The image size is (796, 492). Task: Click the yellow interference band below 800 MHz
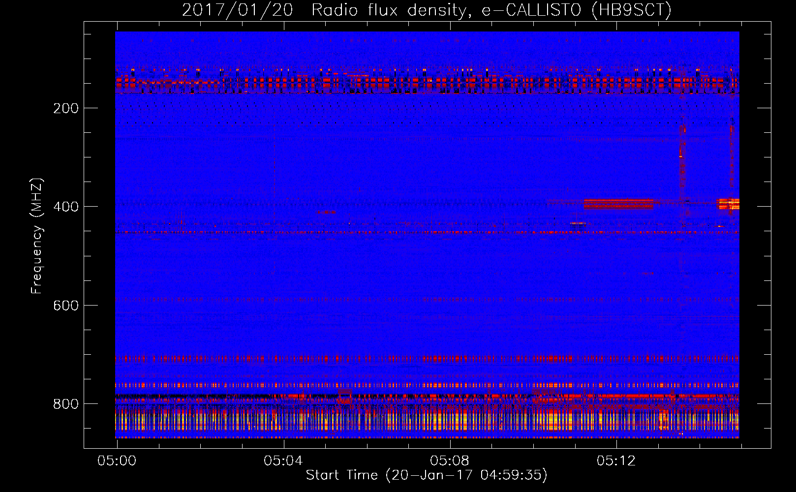(427, 422)
